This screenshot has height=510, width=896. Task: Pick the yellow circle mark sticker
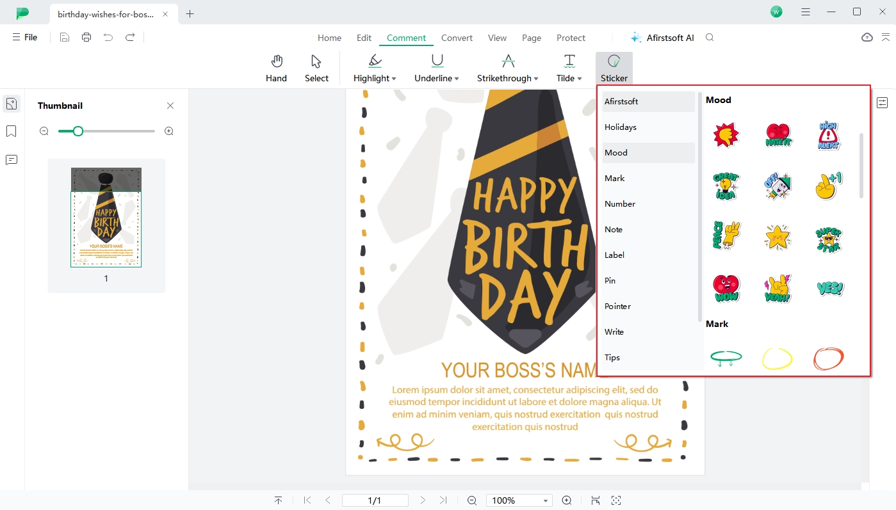point(778,358)
